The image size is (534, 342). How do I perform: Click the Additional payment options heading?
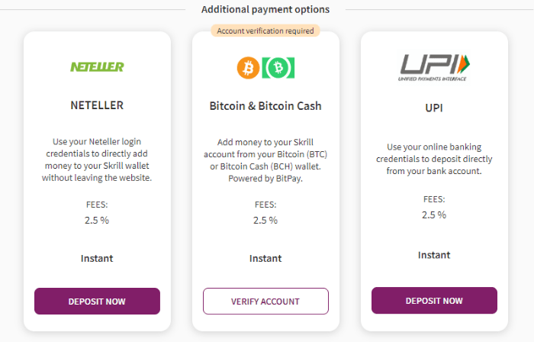coord(265,9)
